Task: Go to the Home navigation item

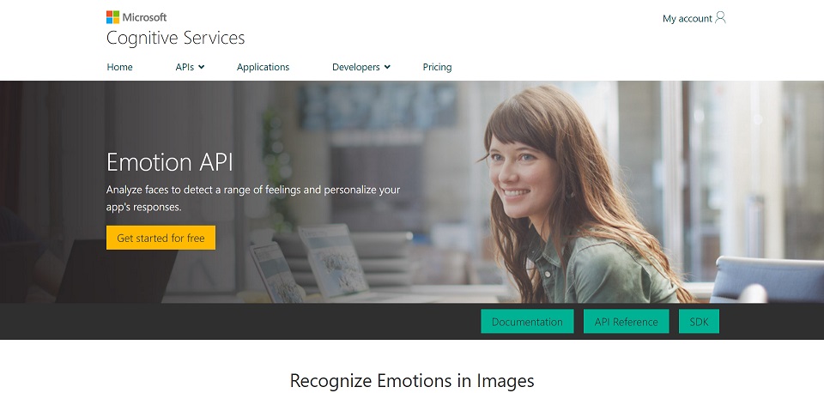Action: [120, 67]
